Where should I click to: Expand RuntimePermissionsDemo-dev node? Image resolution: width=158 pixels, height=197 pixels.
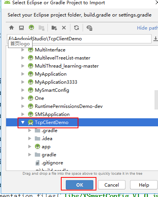pyautogui.click(x=23, y=106)
